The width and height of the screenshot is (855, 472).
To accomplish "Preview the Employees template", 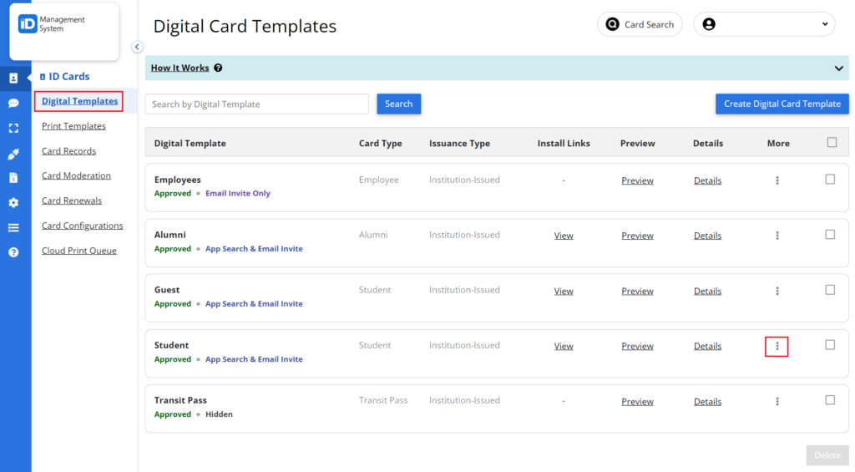I will click(637, 180).
